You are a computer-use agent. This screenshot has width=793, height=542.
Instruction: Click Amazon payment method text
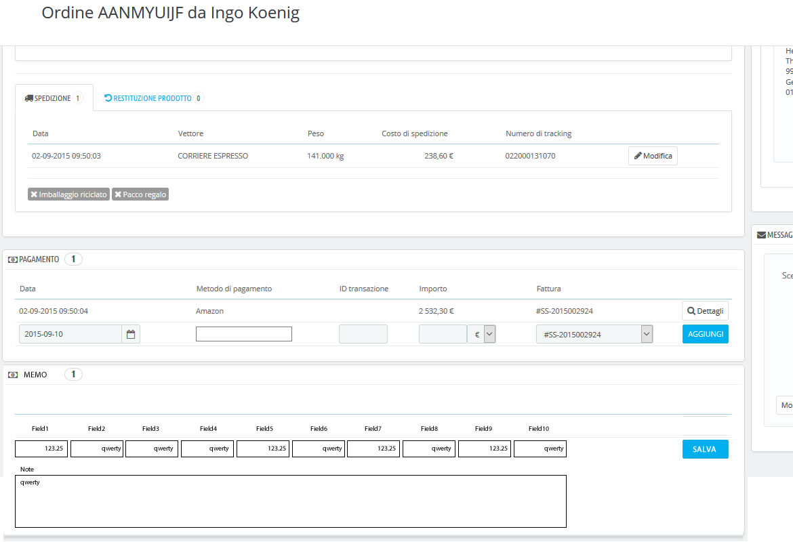210,311
